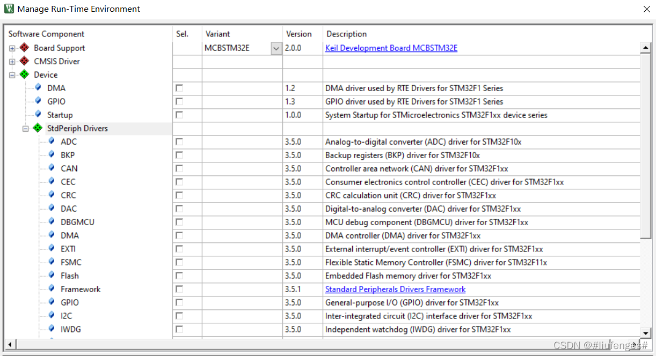Check the DMA 1.2 driver checkbox
The image size is (656, 356).
[179, 88]
